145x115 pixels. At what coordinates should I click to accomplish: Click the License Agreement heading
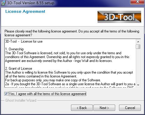click(x=25, y=12)
